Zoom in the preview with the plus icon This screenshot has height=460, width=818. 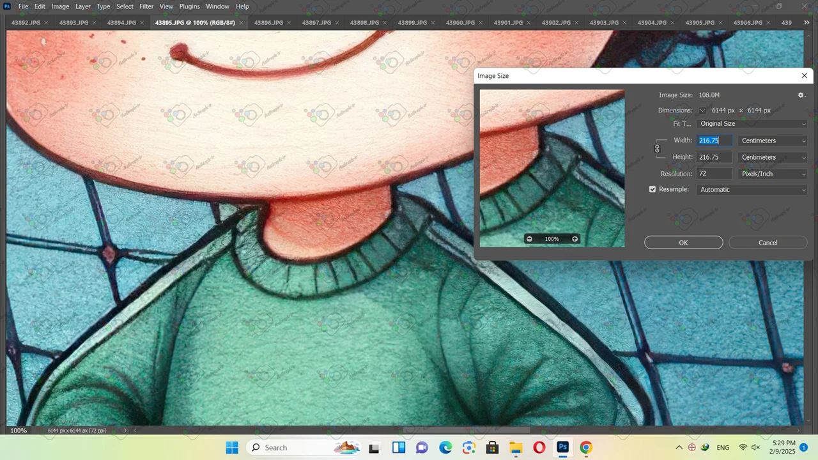pyautogui.click(x=575, y=239)
